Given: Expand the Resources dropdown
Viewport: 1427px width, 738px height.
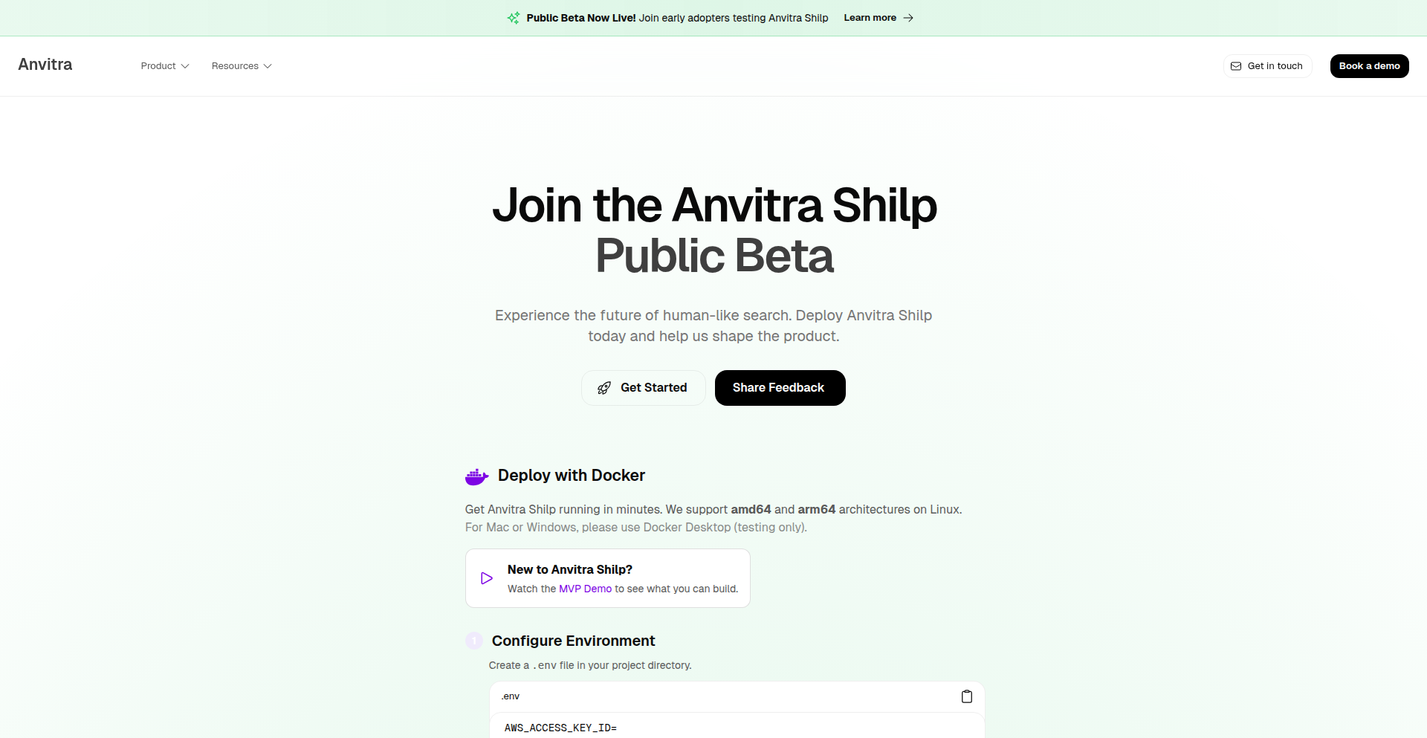Looking at the screenshot, I should pyautogui.click(x=242, y=66).
